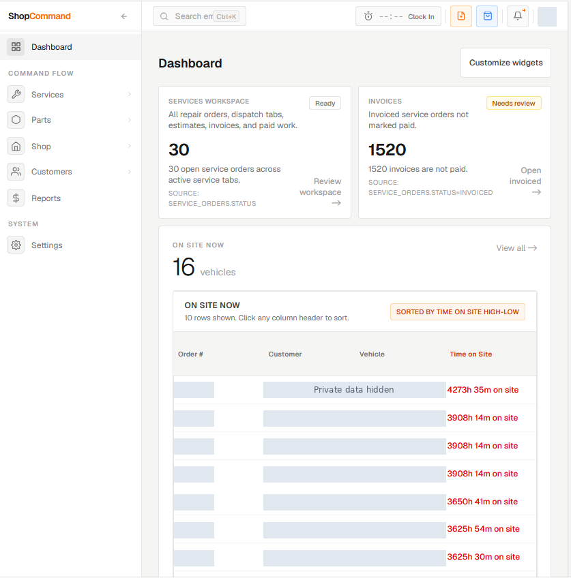The width and height of the screenshot is (571, 578).
Task: Open the Settings menu item
Action: pos(70,245)
